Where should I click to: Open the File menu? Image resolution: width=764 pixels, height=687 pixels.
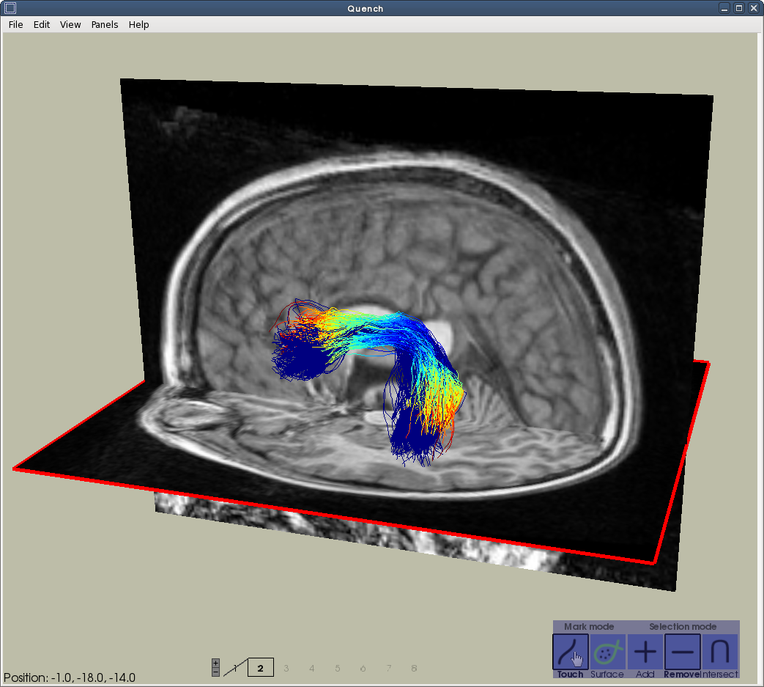15,24
